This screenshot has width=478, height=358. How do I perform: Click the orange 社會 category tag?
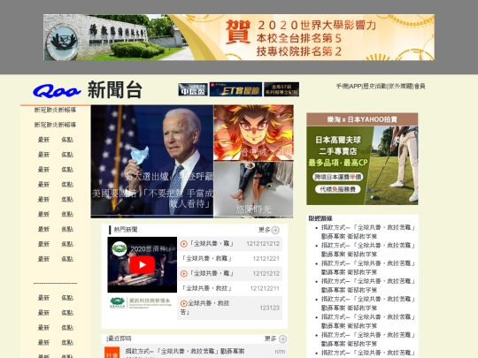point(112,353)
